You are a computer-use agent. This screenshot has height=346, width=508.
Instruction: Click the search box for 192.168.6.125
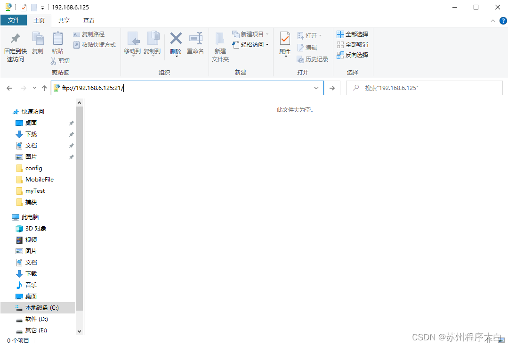click(x=424, y=88)
